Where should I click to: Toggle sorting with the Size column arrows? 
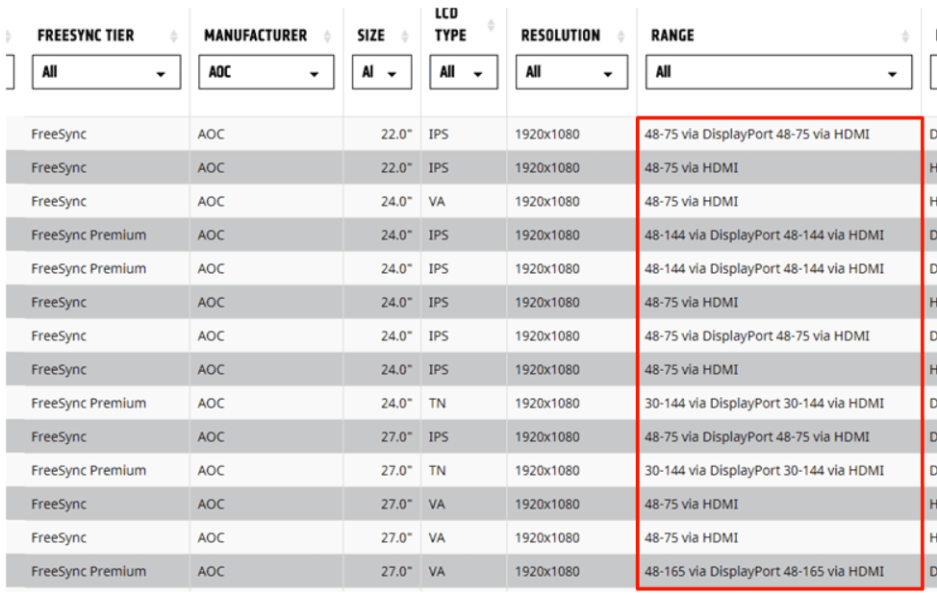point(405,37)
